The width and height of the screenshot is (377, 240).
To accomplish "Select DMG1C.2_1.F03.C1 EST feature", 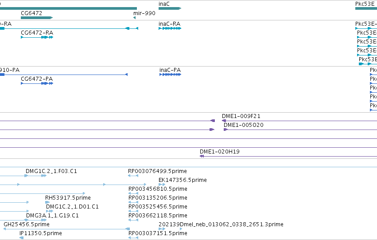I will [x=35, y=176].
